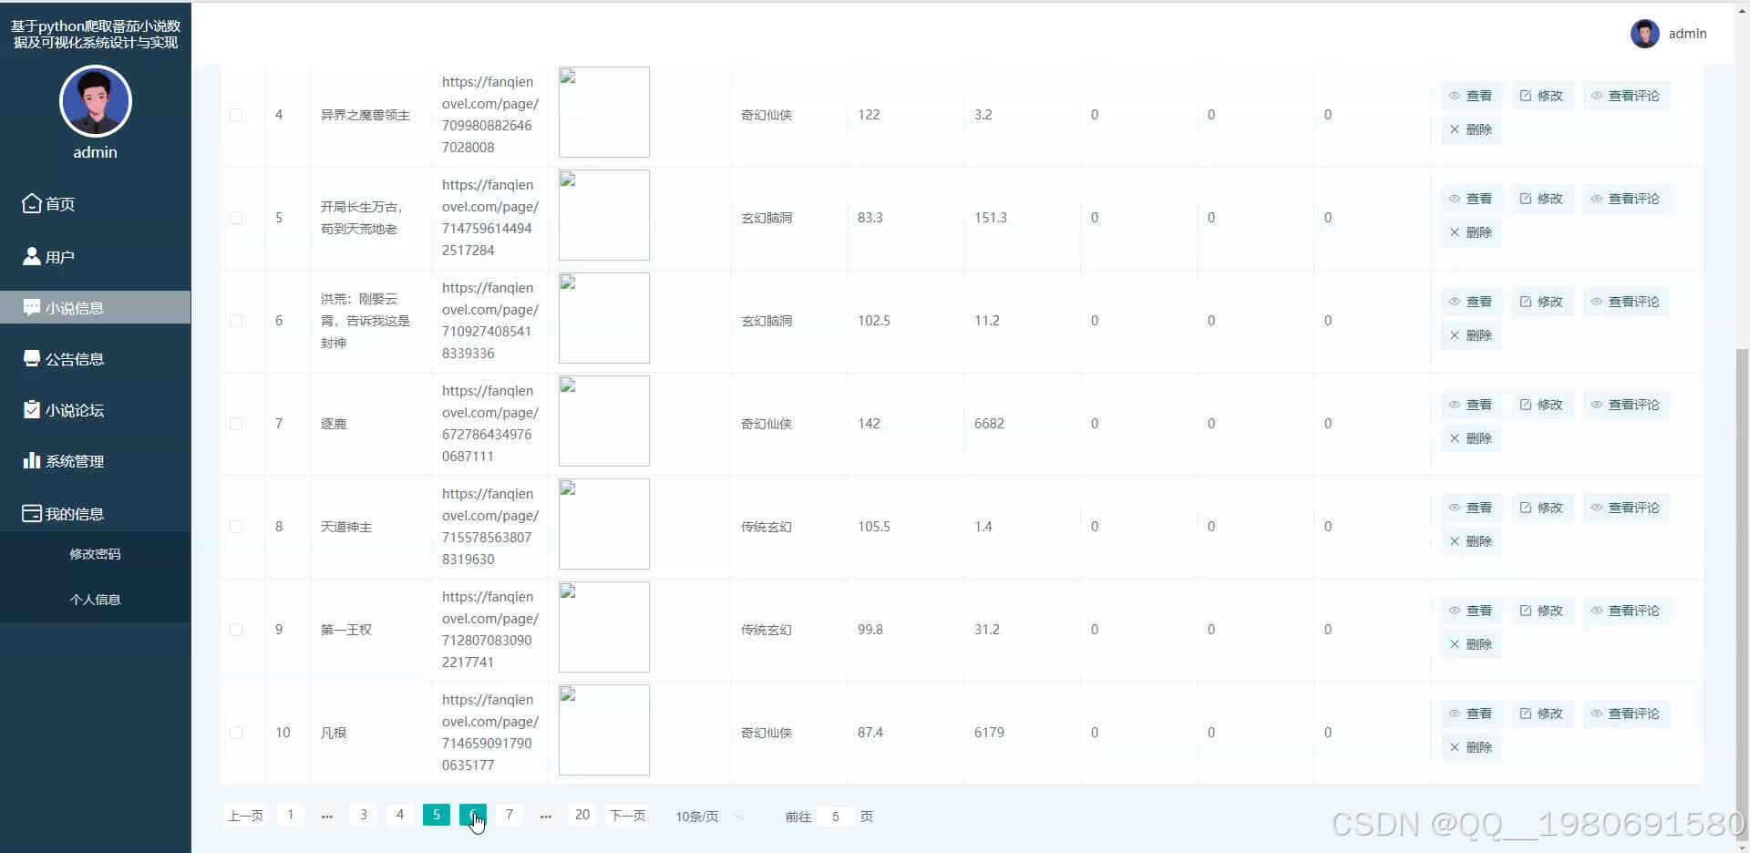View row 10 凡根 details
Image resolution: width=1750 pixels, height=853 pixels.
click(x=1471, y=714)
